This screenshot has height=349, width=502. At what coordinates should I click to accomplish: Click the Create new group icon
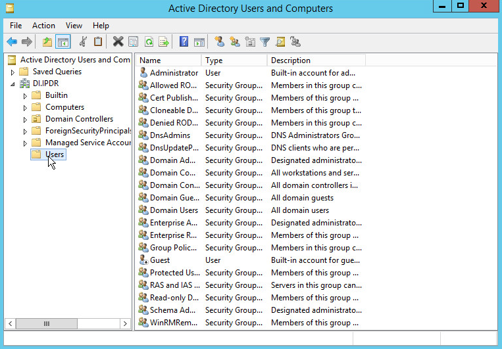tap(234, 42)
